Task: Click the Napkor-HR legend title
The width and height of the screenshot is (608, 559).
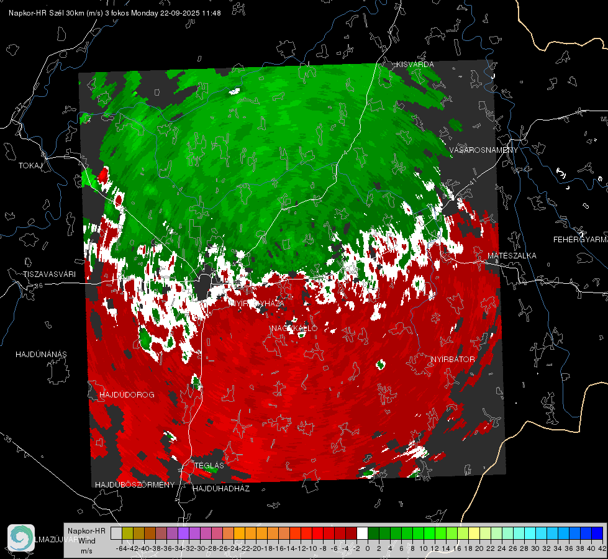Action: [86, 531]
